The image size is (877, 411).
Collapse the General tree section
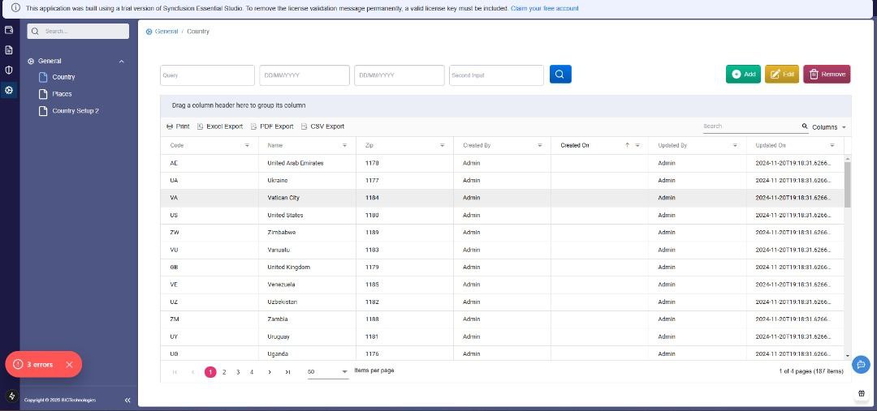(122, 62)
